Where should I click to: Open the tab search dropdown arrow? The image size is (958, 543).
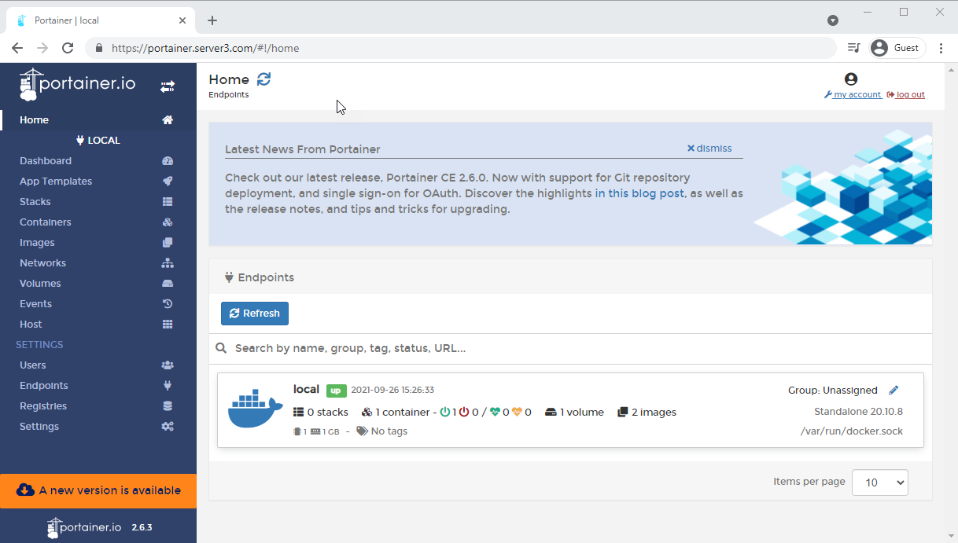[833, 20]
